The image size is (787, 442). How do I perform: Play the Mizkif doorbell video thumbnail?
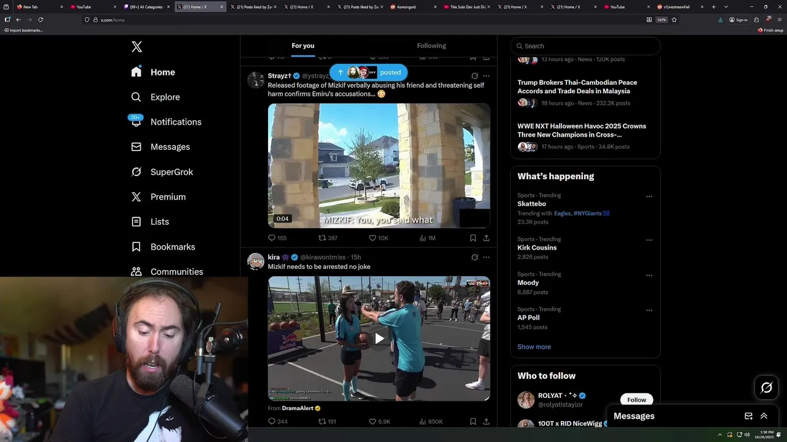(379, 166)
